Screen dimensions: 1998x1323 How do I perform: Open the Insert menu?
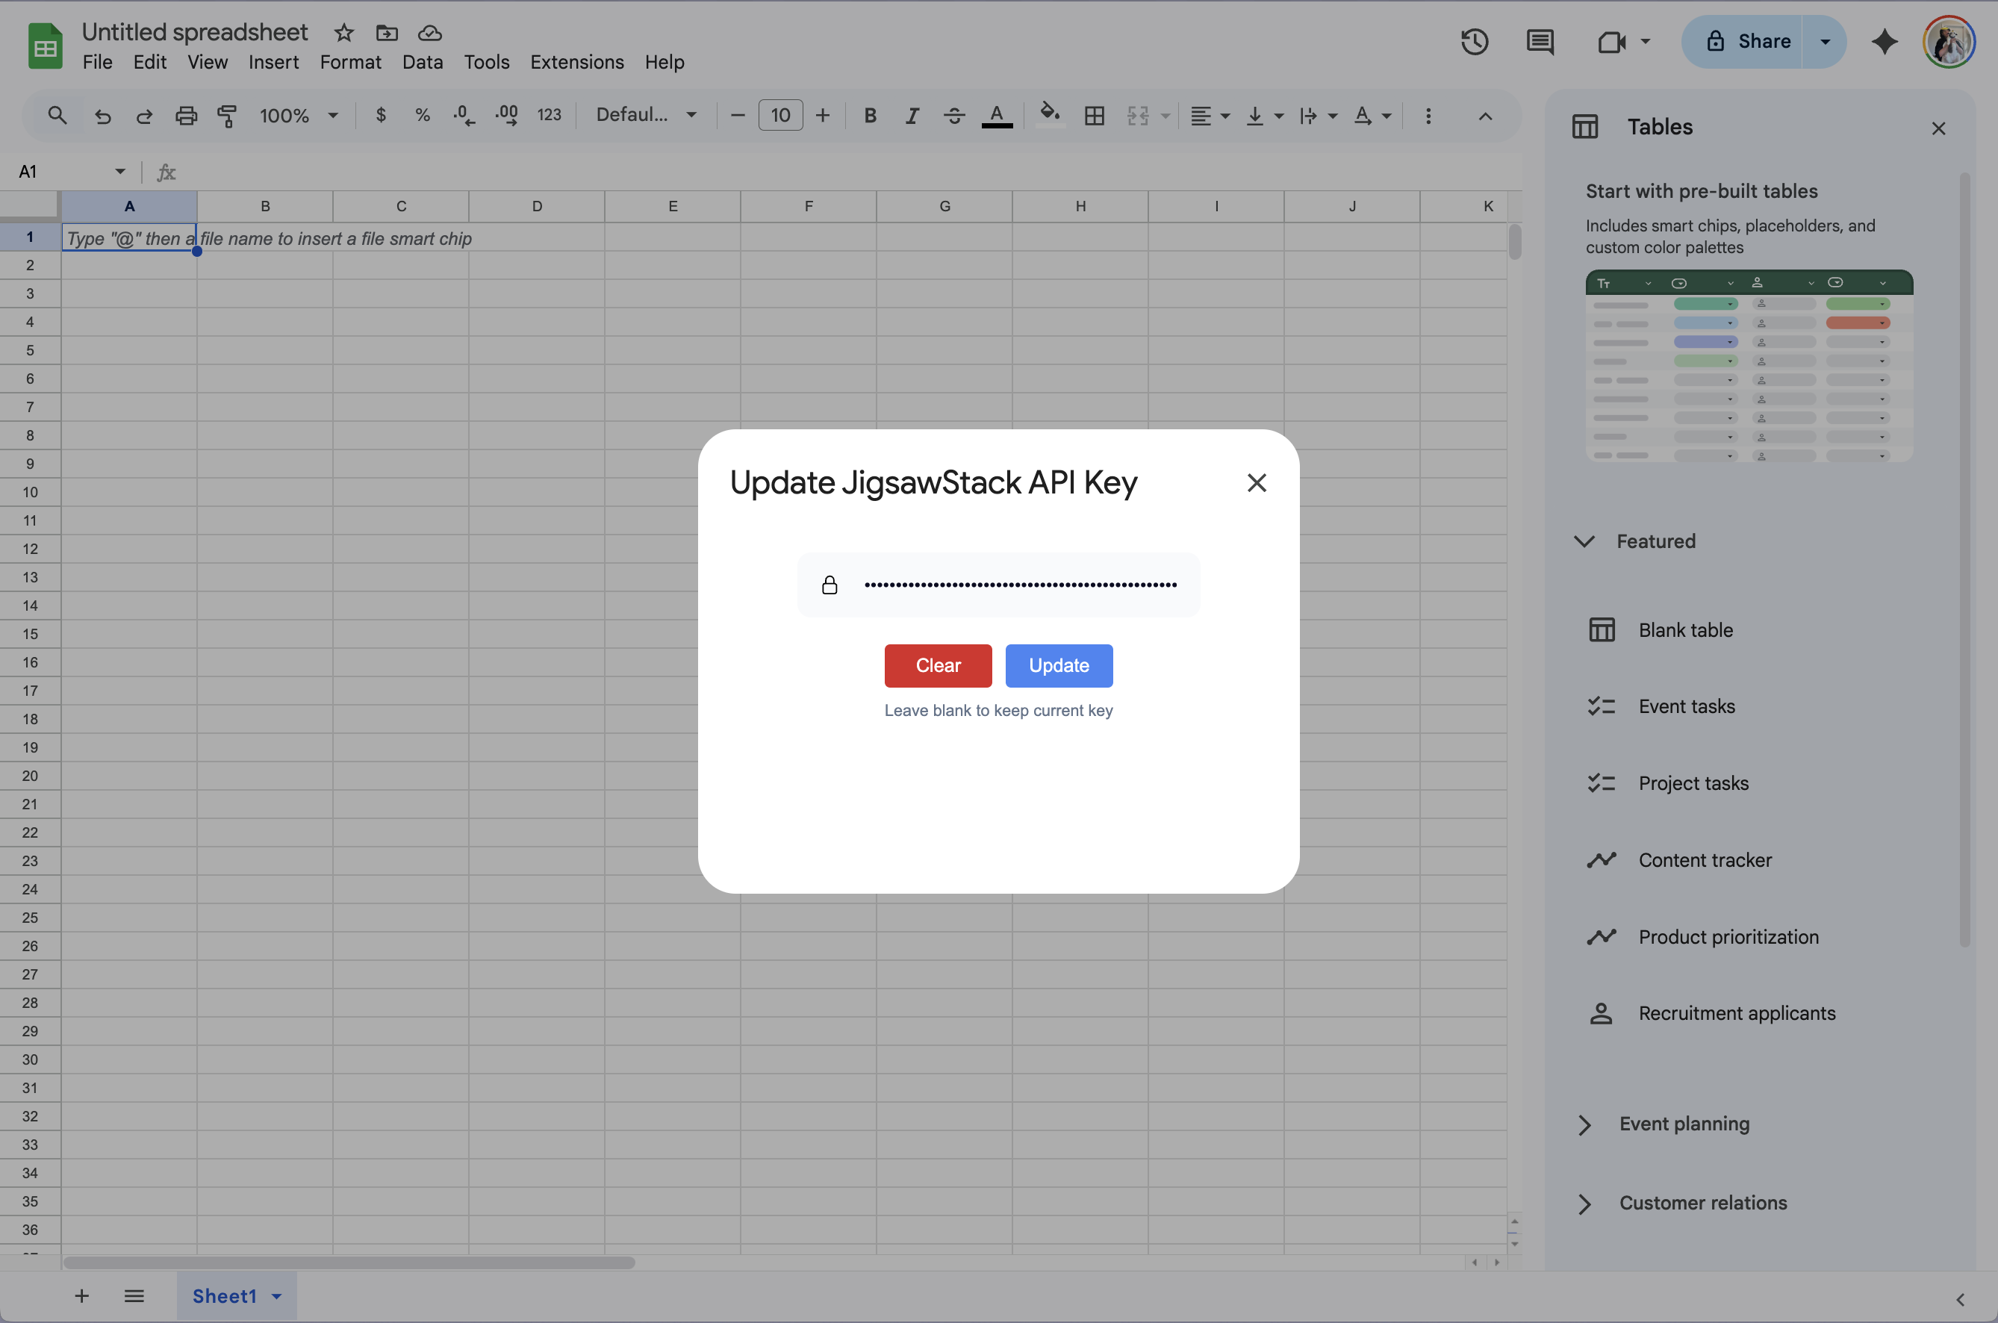click(273, 63)
